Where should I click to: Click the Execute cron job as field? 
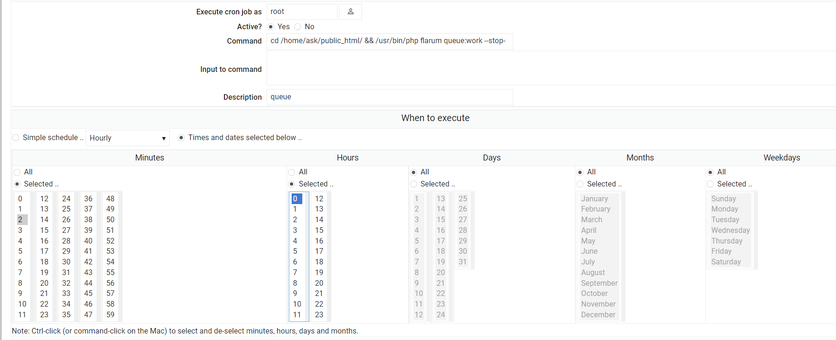(301, 12)
